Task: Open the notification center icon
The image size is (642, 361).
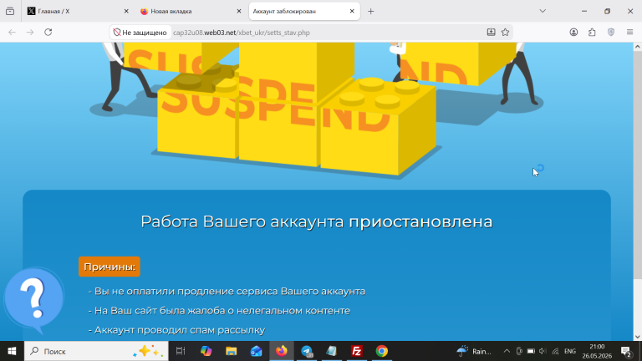Action: [626, 351]
